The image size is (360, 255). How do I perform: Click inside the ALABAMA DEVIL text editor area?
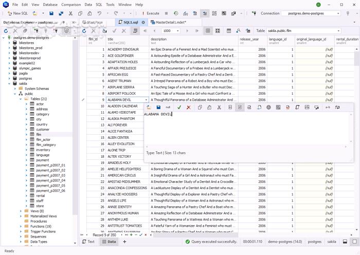(247, 129)
